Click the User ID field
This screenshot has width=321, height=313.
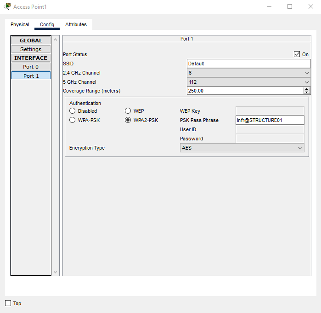click(270, 129)
